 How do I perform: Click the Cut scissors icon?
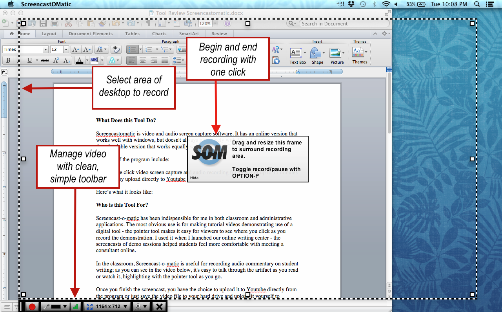click(68, 23)
